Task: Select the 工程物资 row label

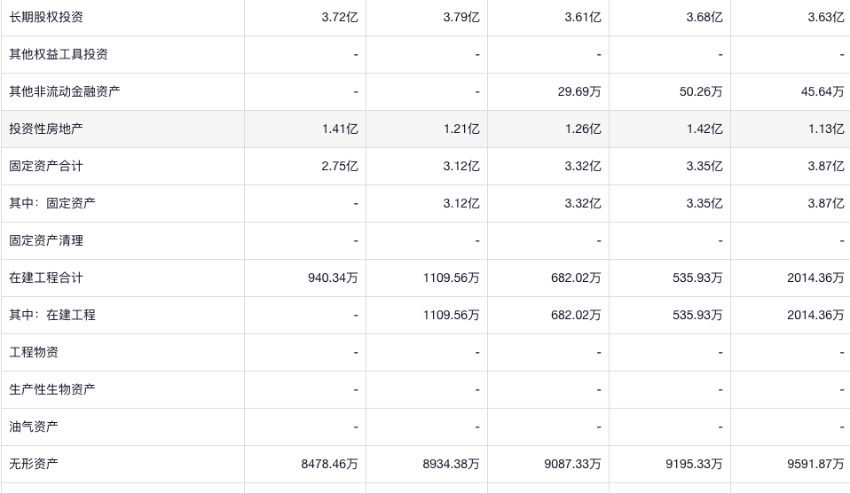Action: pos(34,352)
